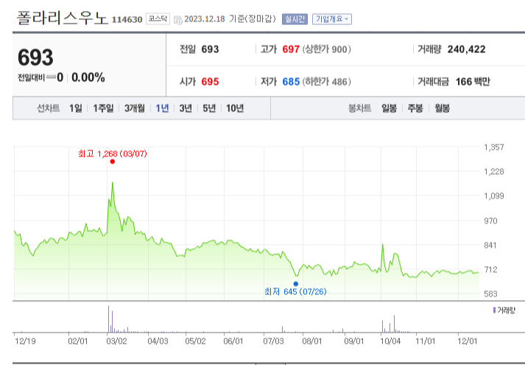This screenshot has height=365, width=525.
Task: Open the 일봉 daily candle chart
Action: tap(389, 108)
